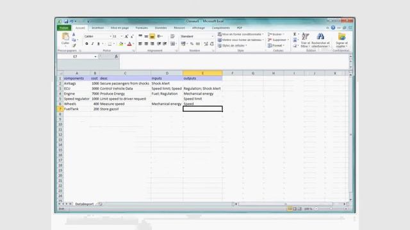The image size is (410, 230).
Task: Switch to the Données tab
Action: (161, 28)
